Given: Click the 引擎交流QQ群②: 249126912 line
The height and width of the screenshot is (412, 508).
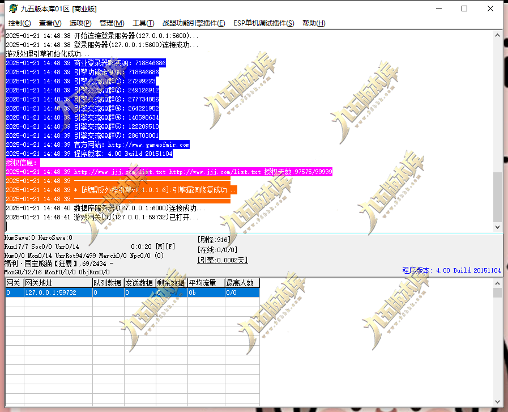Looking at the screenshot, I should pos(82,90).
